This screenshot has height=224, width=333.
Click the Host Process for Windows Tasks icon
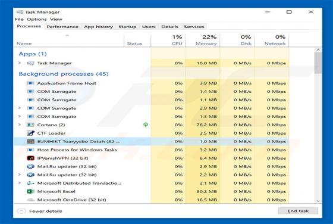30,150
